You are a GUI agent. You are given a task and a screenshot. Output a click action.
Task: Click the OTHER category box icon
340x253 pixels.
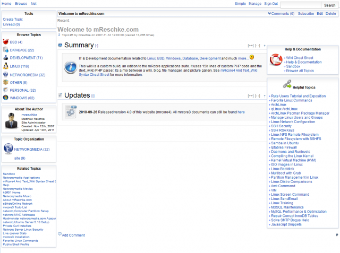pyautogui.click(x=6, y=82)
